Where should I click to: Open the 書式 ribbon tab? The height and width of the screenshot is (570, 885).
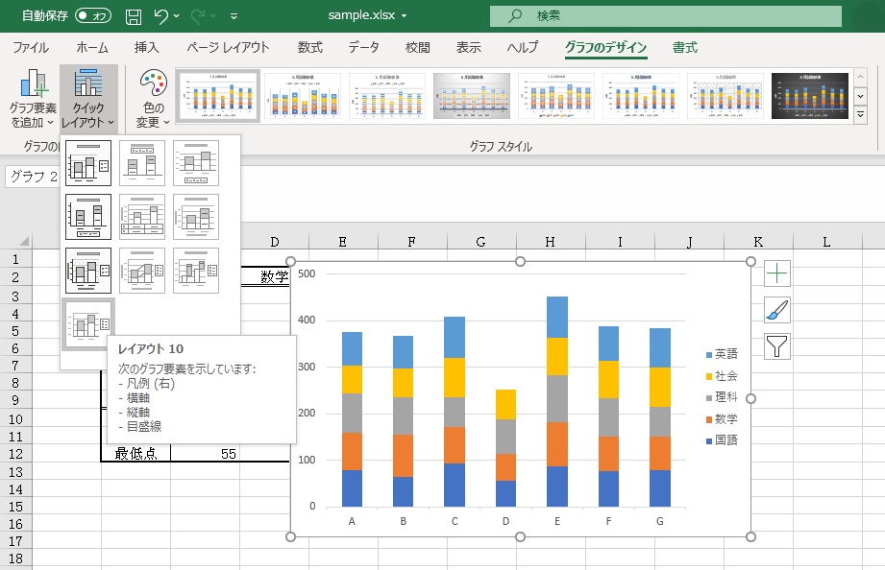point(685,48)
